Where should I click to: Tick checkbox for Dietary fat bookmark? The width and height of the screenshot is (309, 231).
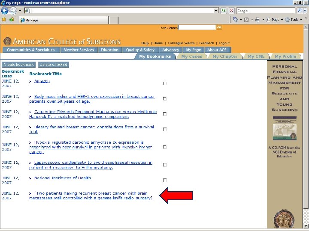point(165,129)
